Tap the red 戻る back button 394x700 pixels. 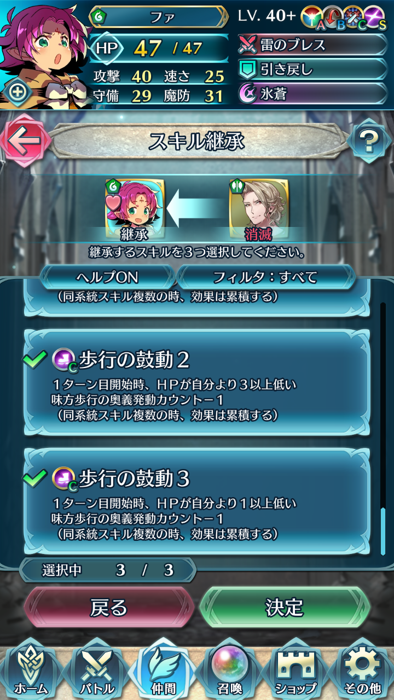(108, 607)
